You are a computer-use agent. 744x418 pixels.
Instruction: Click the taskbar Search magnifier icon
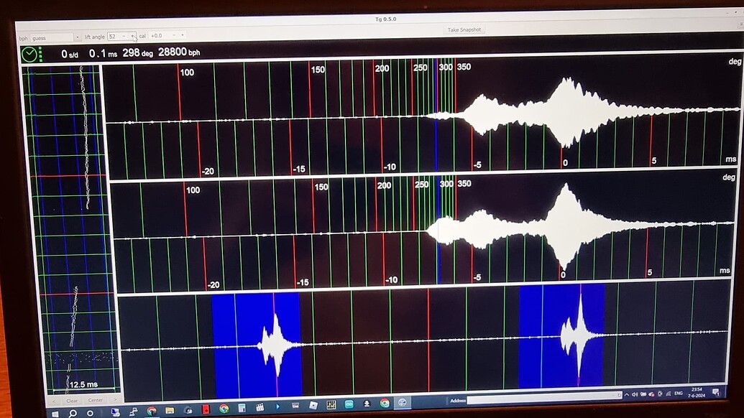[73, 413]
